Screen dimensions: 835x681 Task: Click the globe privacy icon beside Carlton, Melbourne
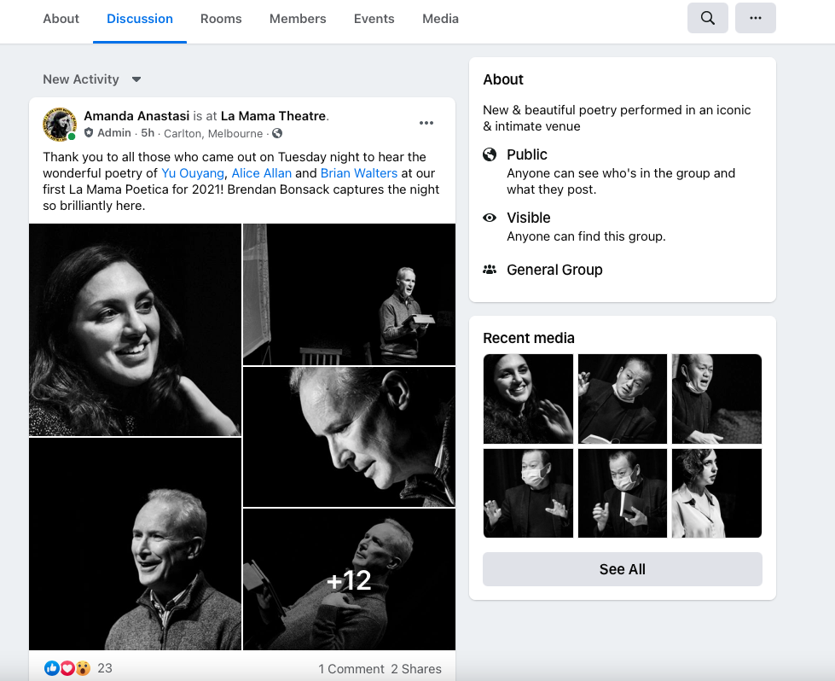pos(277,133)
